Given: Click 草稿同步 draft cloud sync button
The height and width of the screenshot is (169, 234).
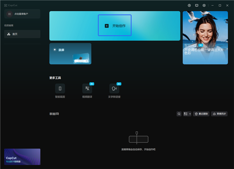Looking at the screenshot, I should 219,114.
